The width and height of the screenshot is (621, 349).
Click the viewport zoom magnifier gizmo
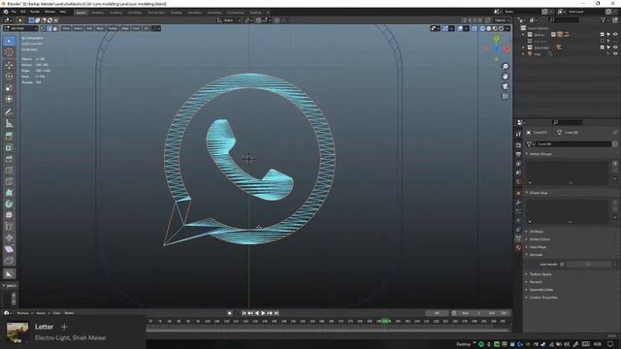tap(505, 67)
